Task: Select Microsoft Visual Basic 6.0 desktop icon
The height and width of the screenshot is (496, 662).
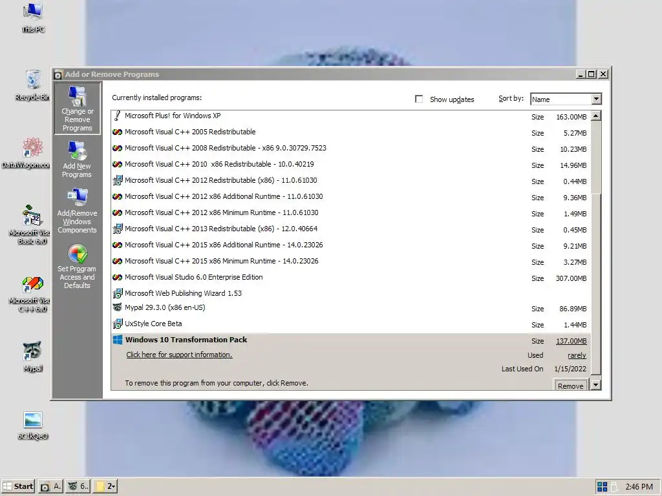Action: point(30,225)
